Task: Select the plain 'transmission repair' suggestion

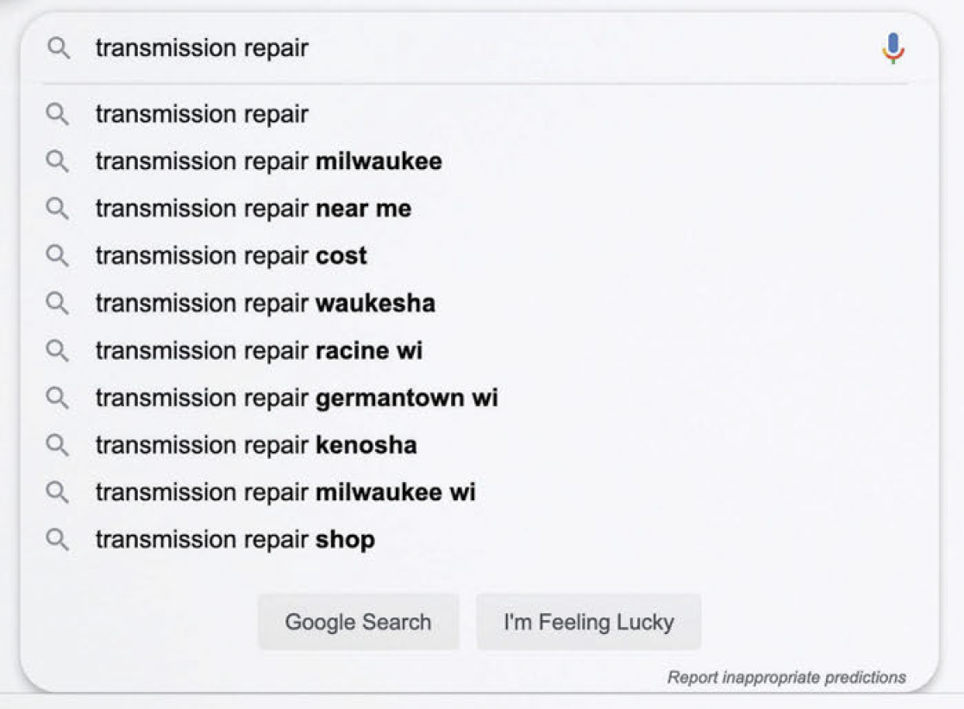Action: tap(202, 114)
